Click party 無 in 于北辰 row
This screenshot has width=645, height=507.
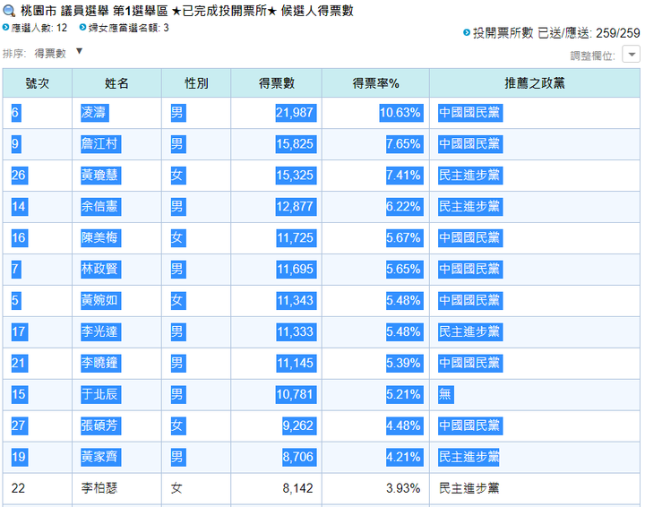pos(446,394)
